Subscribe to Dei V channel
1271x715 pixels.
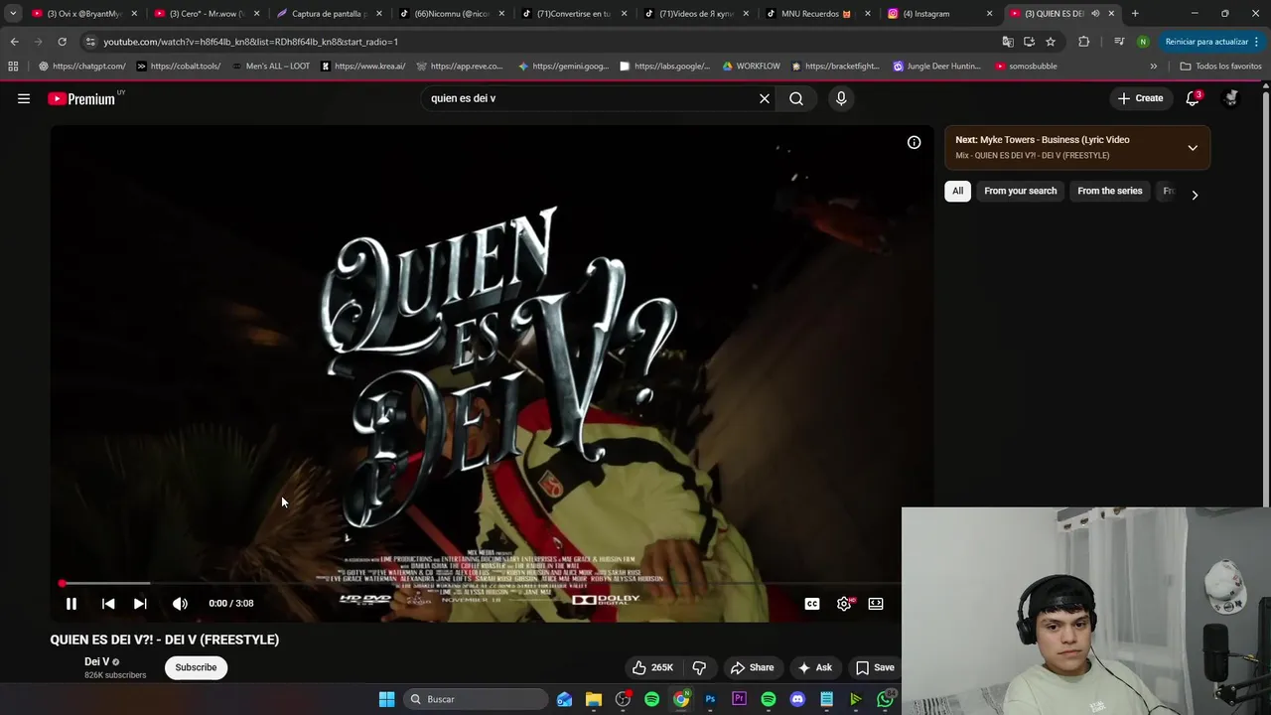pos(196,667)
